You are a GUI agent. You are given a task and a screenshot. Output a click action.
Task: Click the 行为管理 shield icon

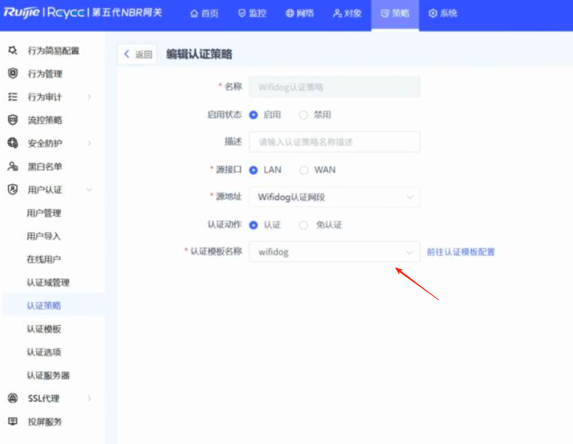pyautogui.click(x=12, y=74)
